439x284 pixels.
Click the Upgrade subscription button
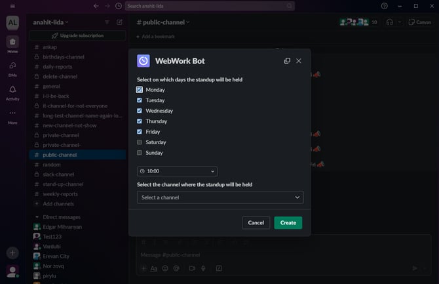pyautogui.click(x=77, y=35)
